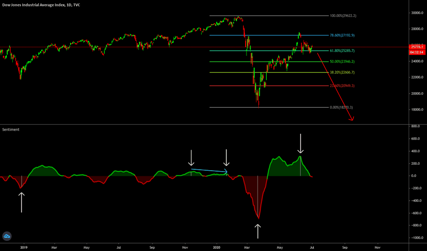
Task: Click 30000.0 on the price axis
Action: (x=417, y=13)
